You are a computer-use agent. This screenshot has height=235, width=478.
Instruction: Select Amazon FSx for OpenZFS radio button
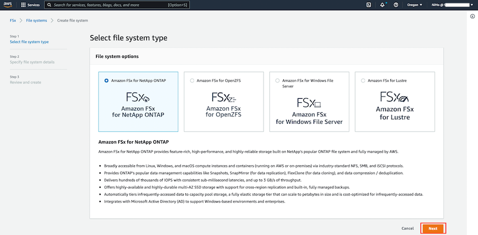tap(192, 81)
